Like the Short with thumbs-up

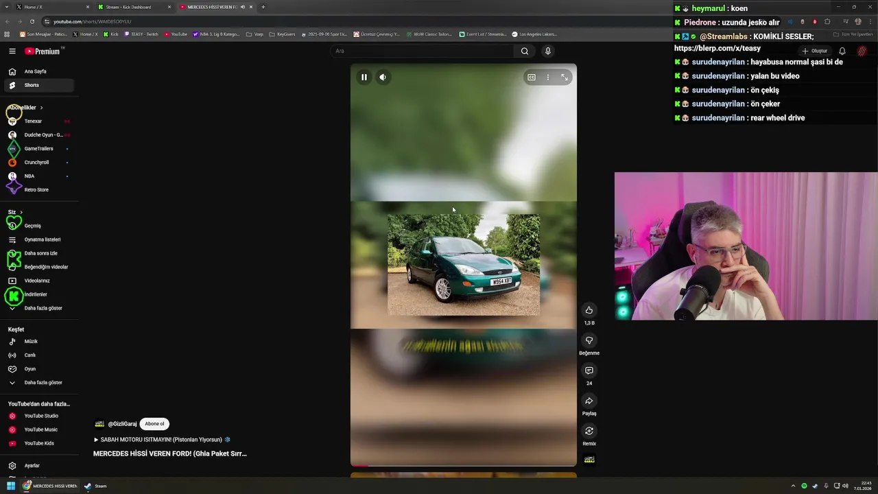click(x=589, y=310)
